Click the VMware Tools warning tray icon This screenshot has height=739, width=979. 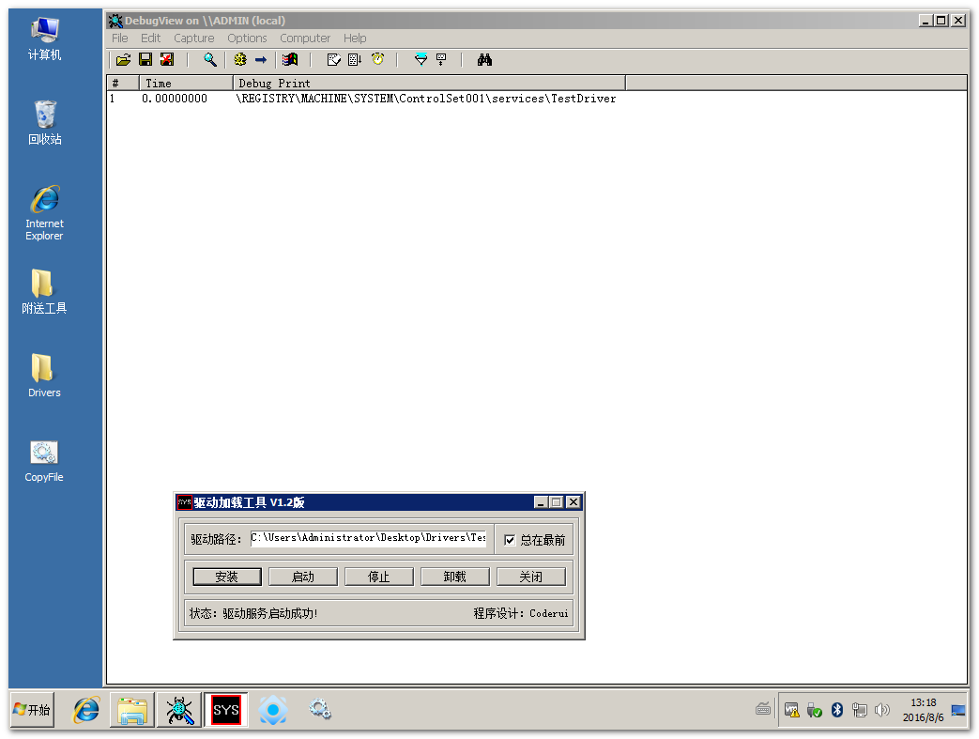[791, 710]
